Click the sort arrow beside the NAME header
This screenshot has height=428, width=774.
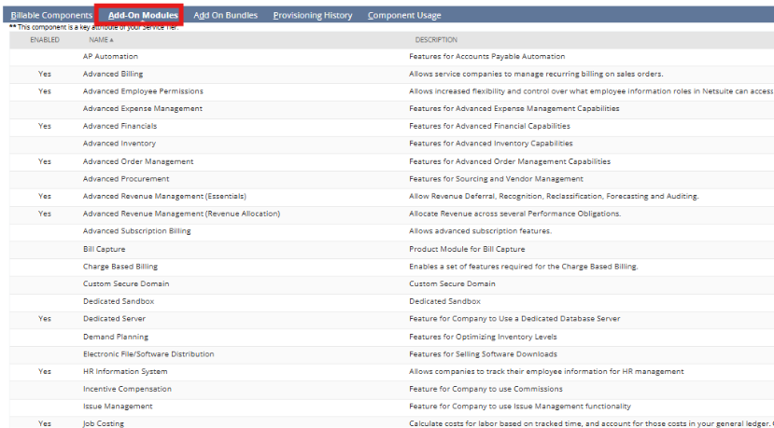click(x=112, y=40)
